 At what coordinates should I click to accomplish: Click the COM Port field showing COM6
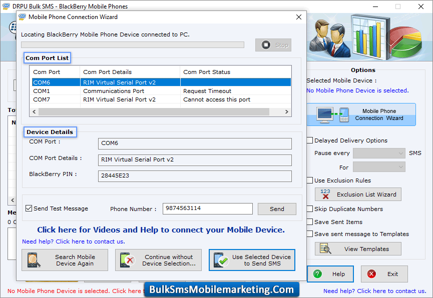(x=195, y=143)
